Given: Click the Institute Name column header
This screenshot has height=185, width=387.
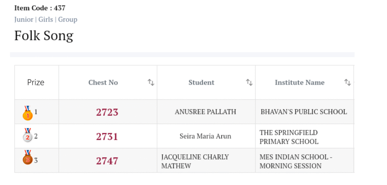Looking at the screenshot, I should 300,82.
